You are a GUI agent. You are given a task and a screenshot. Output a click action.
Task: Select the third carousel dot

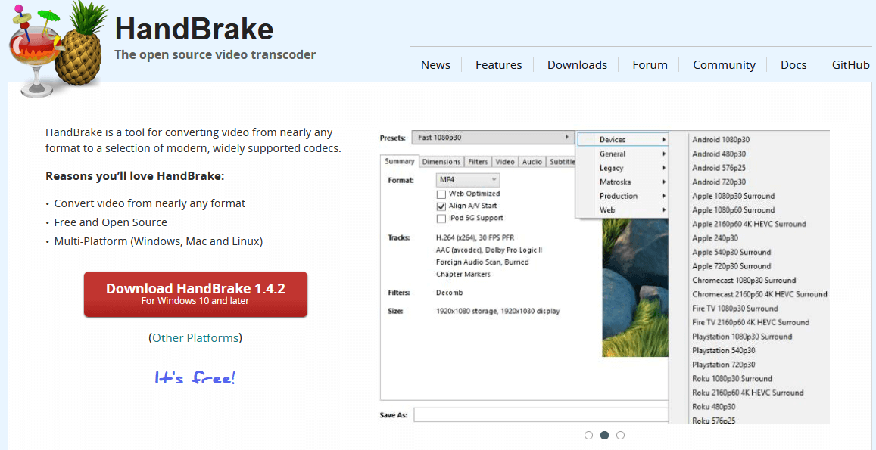(621, 435)
